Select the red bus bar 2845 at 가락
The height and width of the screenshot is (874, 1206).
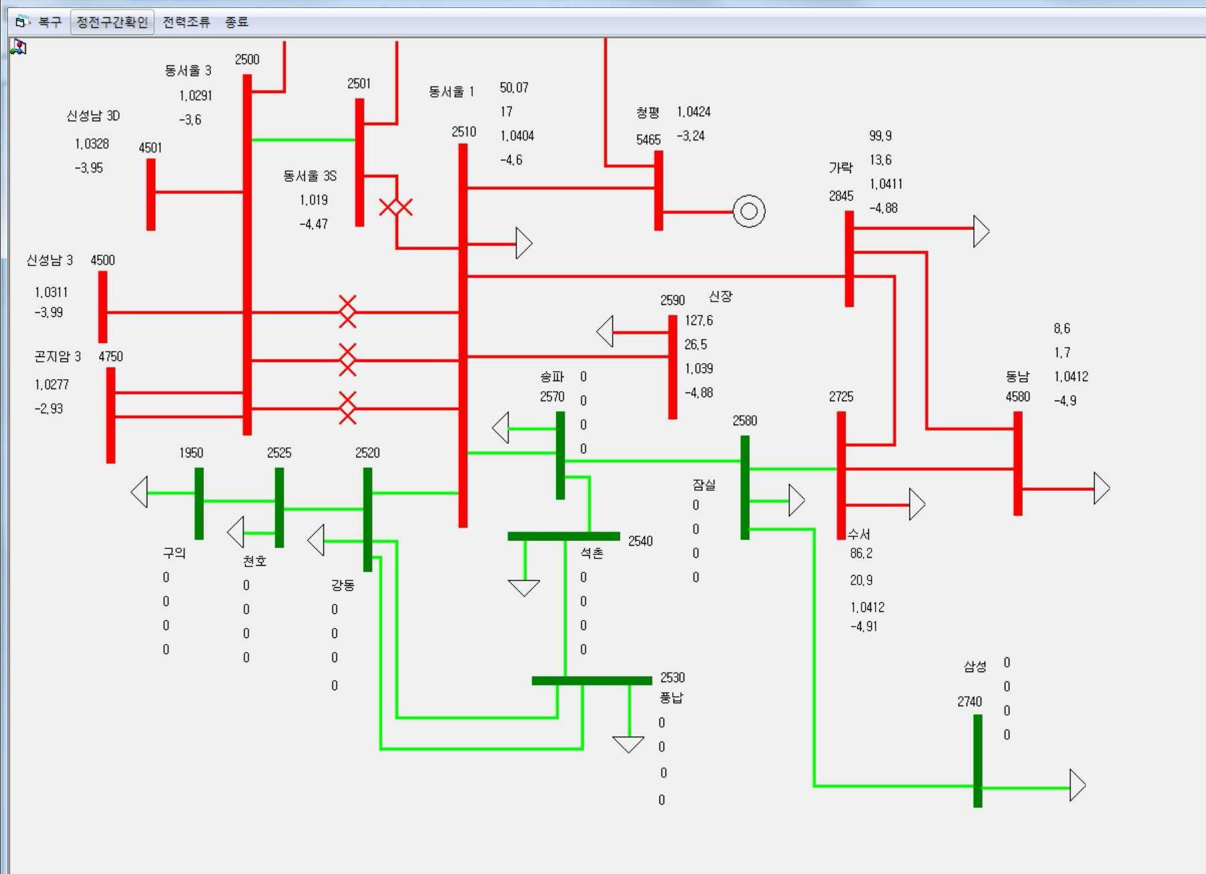(849, 259)
